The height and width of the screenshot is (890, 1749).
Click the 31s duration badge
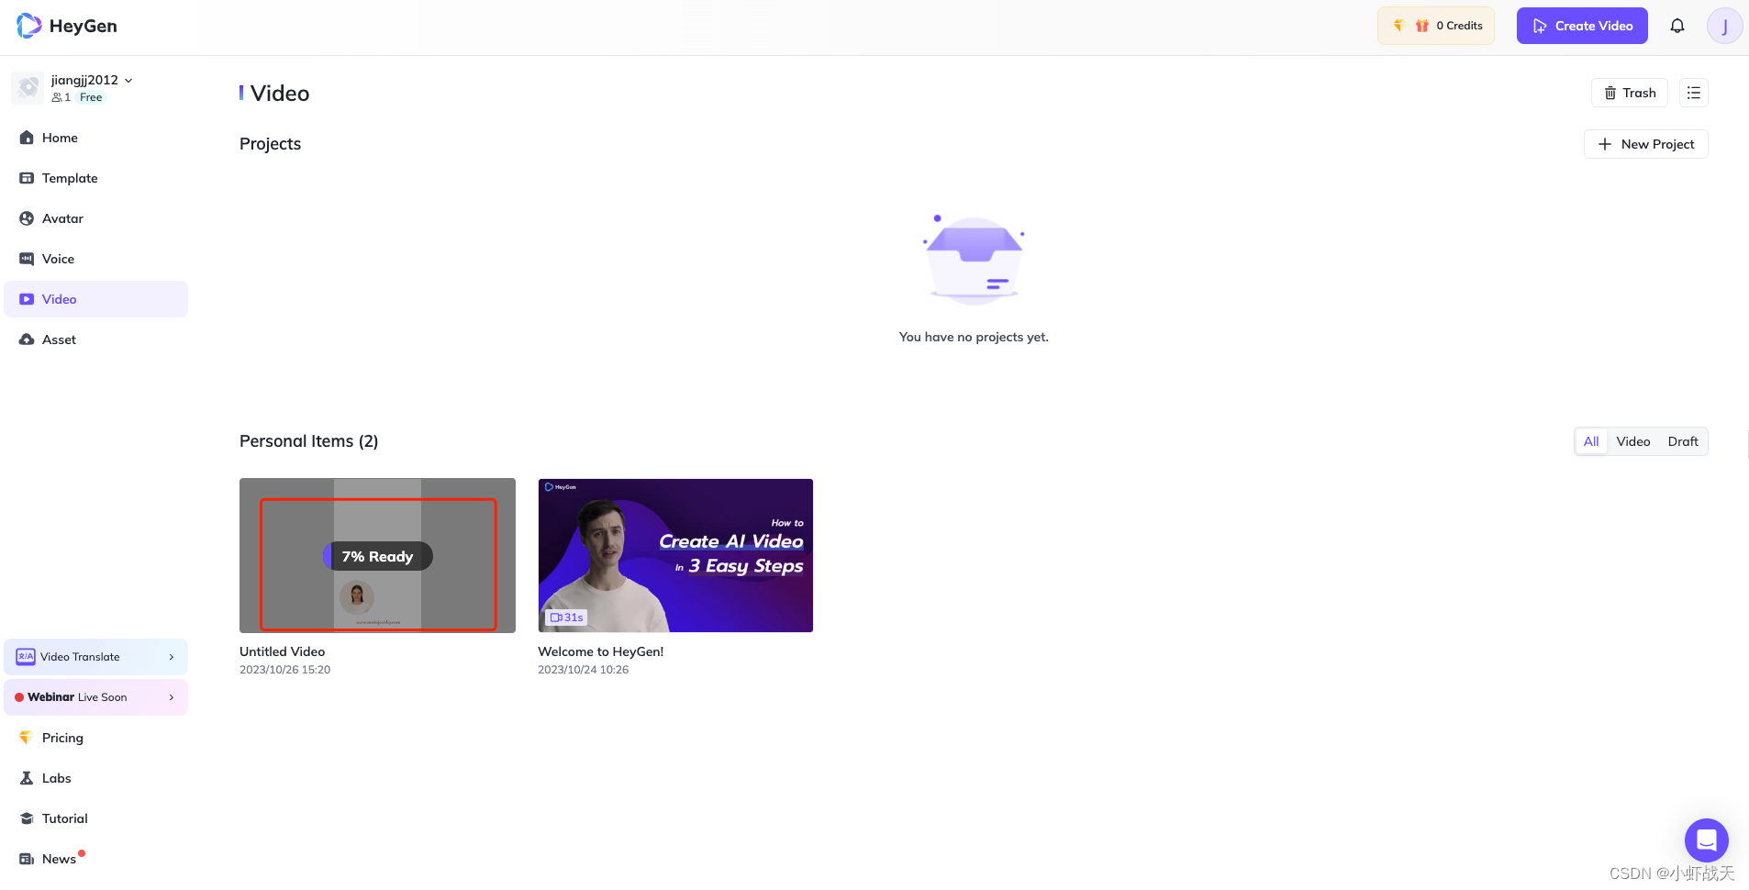click(567, 617)
